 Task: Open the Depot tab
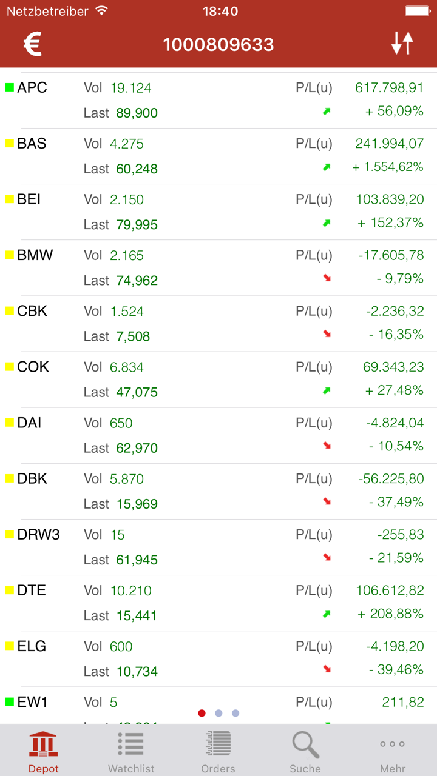click(x=44, y=751)
